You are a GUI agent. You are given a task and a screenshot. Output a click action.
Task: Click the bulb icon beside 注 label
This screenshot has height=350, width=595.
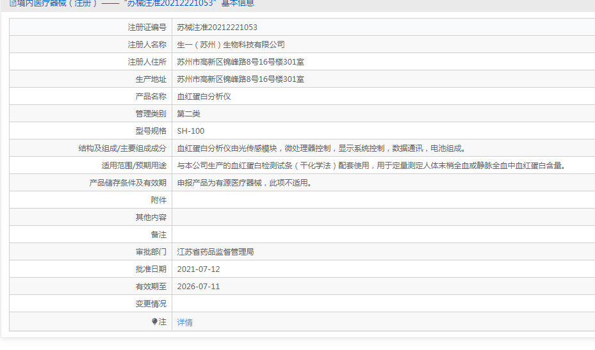tap(154, 322)
